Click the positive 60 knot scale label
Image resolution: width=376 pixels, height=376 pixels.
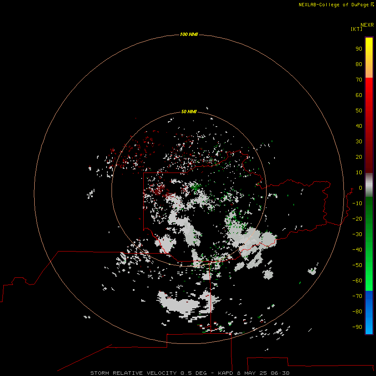pyautogui.click(x=359, y=95)
